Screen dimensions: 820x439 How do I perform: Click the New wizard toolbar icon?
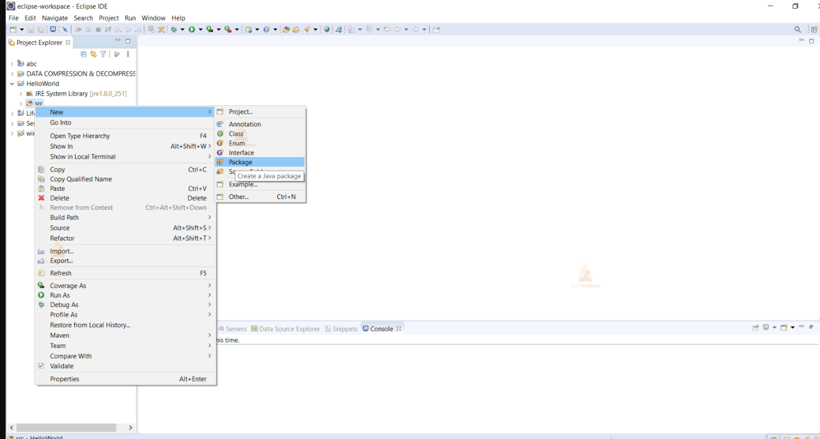click(13, 29)
